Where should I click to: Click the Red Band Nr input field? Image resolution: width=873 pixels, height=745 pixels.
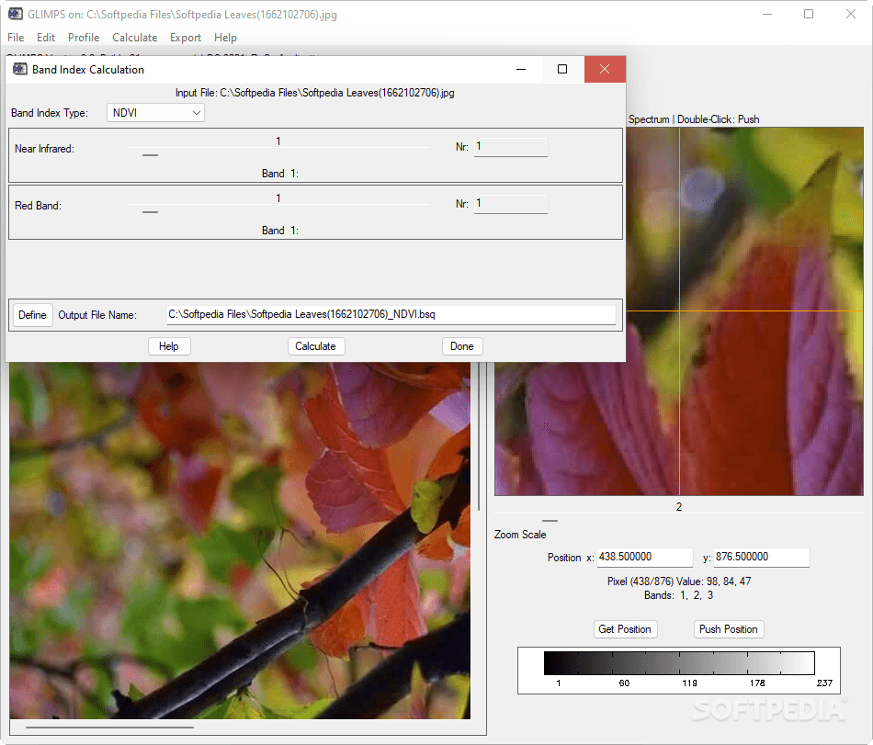pyautogui.click(x=511, y=204)
